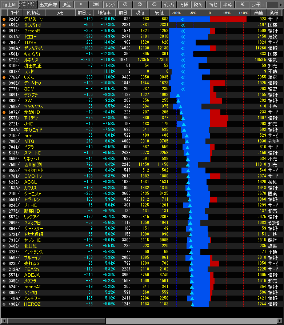Open the 万博 tab

click(184, 4)
